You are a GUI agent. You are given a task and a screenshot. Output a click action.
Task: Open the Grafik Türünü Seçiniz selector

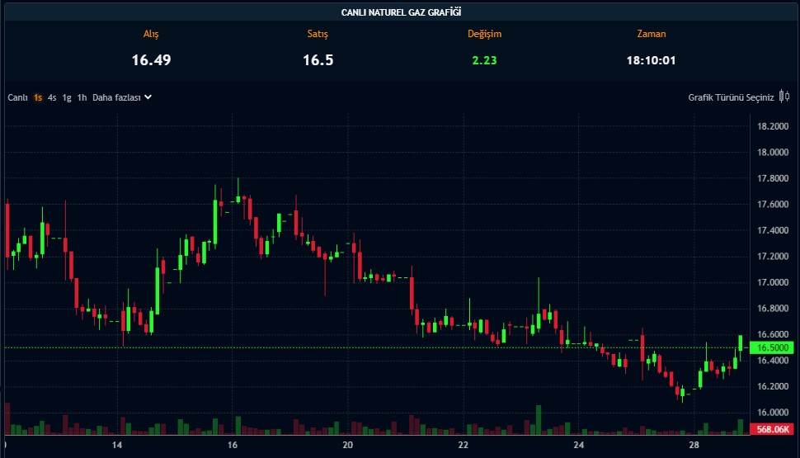tap(731, 97)
